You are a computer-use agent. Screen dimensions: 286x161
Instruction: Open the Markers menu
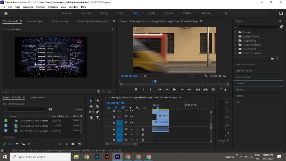pos(41,7)
